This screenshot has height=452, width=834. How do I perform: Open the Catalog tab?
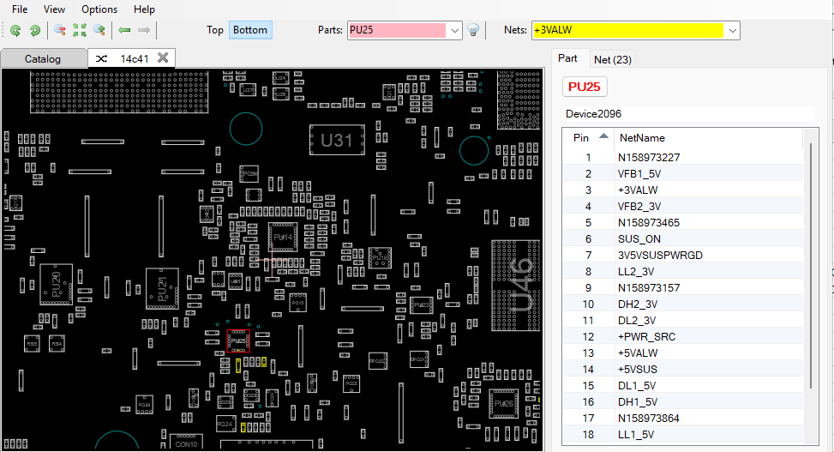(x=43, y=59)
